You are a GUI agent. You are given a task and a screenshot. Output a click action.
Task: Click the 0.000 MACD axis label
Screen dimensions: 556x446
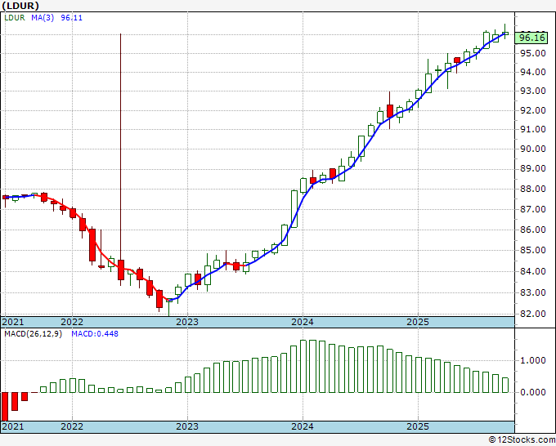(532, 392)
